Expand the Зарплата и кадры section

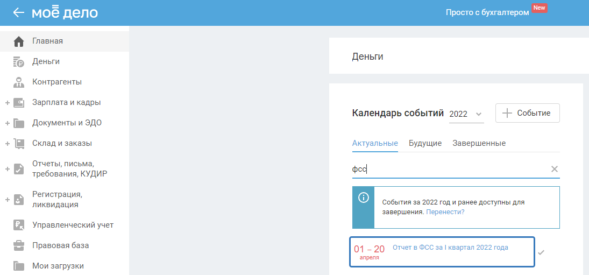(8, 103)
